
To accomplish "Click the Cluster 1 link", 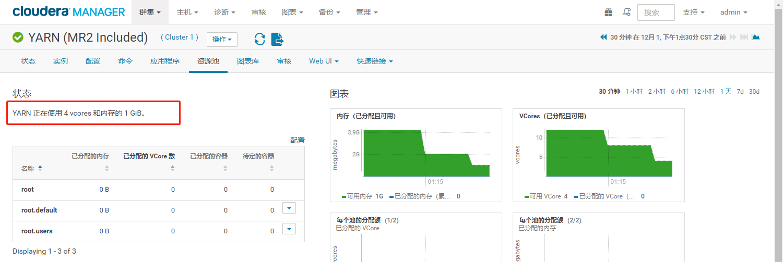I will (x=179, y=37).
